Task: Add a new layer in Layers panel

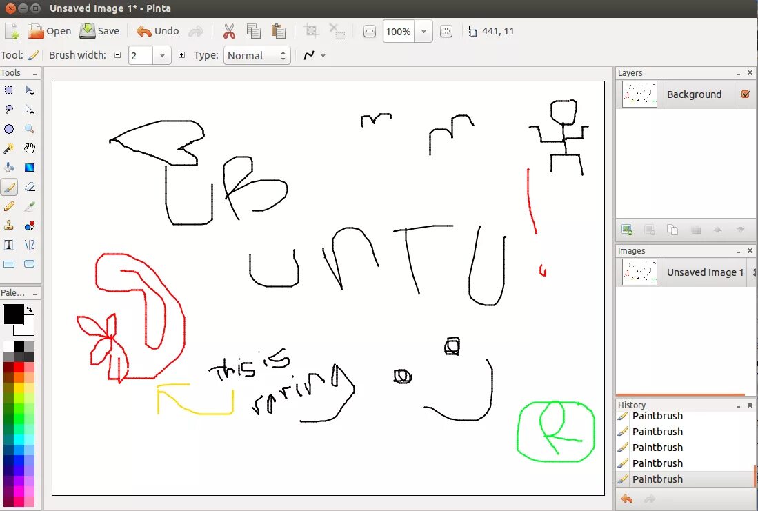Action: [x=627, y=230]
